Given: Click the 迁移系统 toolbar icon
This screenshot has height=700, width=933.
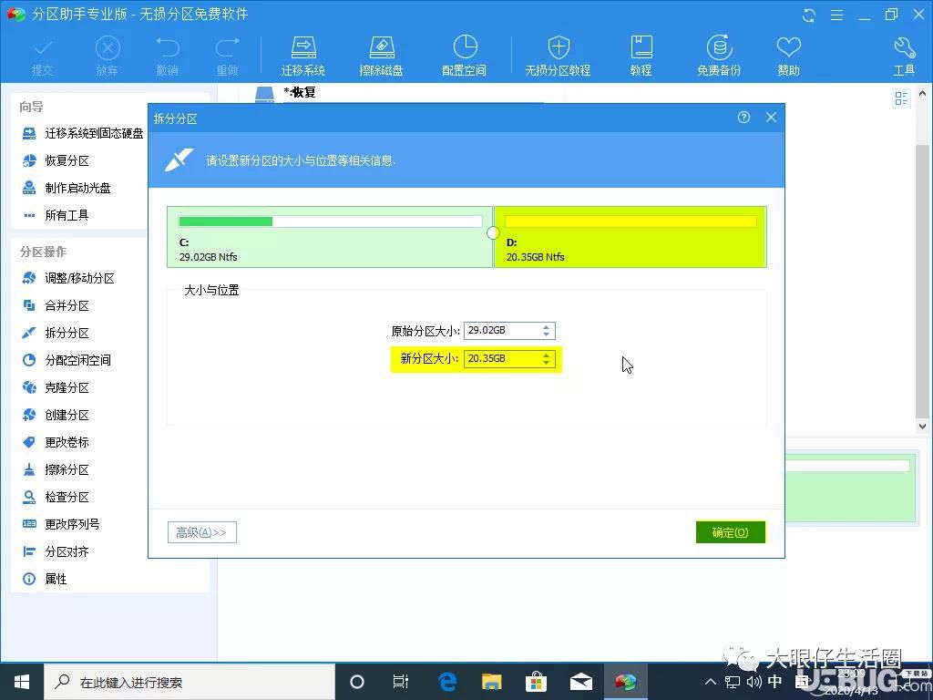Looking at the screenshot, I should coord(302,56).
